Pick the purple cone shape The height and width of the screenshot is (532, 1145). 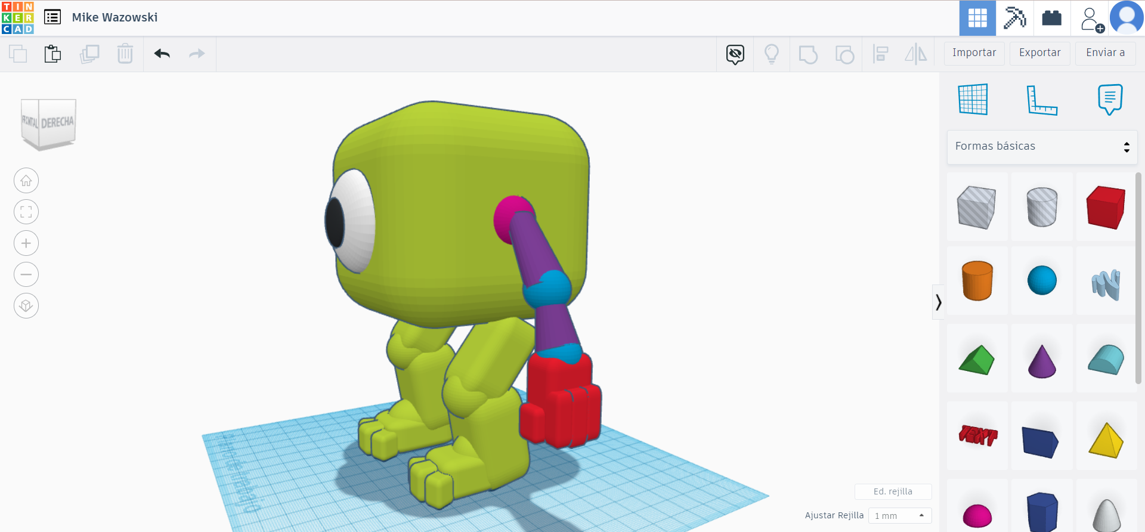point(1042,358)
